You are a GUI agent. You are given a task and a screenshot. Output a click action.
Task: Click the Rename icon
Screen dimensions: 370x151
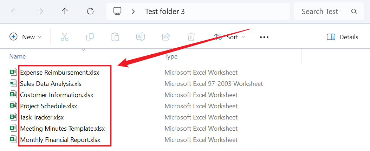[x=141, y=37]
